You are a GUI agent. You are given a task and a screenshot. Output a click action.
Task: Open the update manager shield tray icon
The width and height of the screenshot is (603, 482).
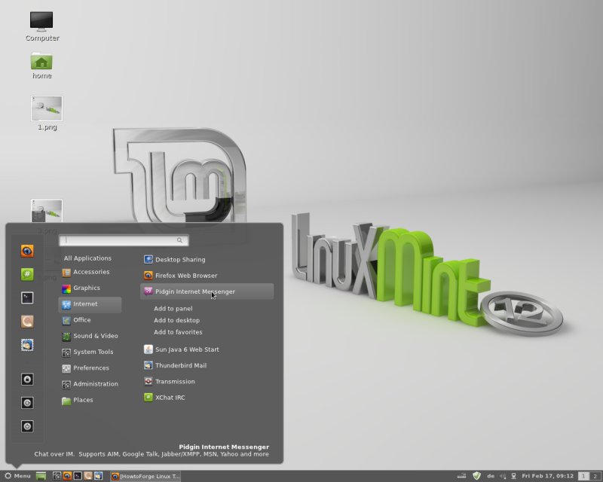[x=476, y=476]
